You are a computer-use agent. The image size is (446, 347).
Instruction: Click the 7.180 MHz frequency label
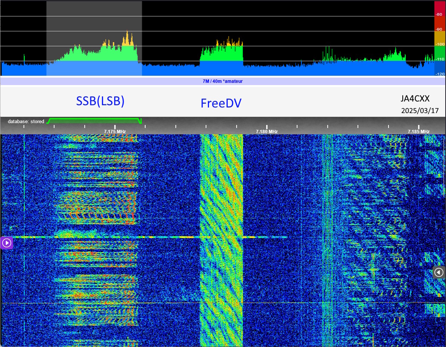coord(266,132)
